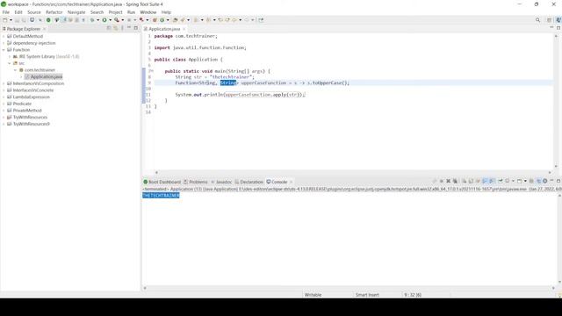Open the Project menu
This screenshot has width=562, height=316.
click(x=115, y=12)
